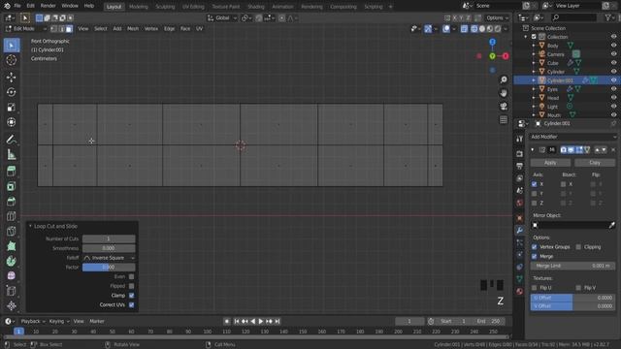Select the Loop Cut tool
This screenshot has height=349, width=621.
pyautogui.click(x=12, y=216)
